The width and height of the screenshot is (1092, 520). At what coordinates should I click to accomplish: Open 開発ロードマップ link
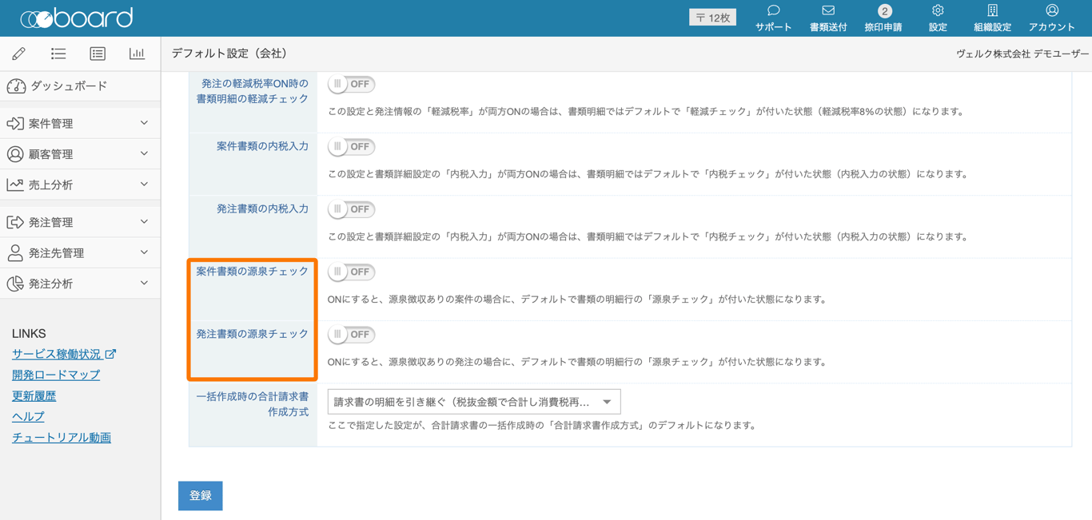click(56, 375)
